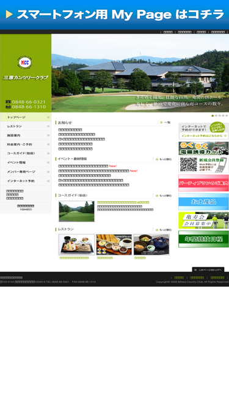Open コースガイド(動画) in the sidebar menu

tap(26, 154)
